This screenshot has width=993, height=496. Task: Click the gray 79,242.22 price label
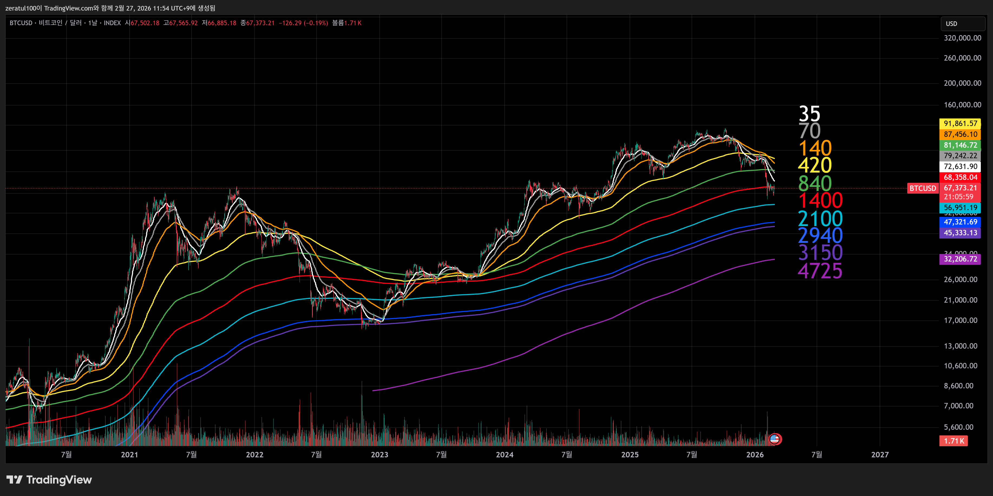click(960, 156)
